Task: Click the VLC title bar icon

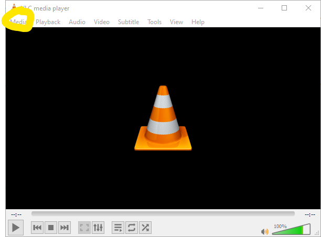Action: 14,7
